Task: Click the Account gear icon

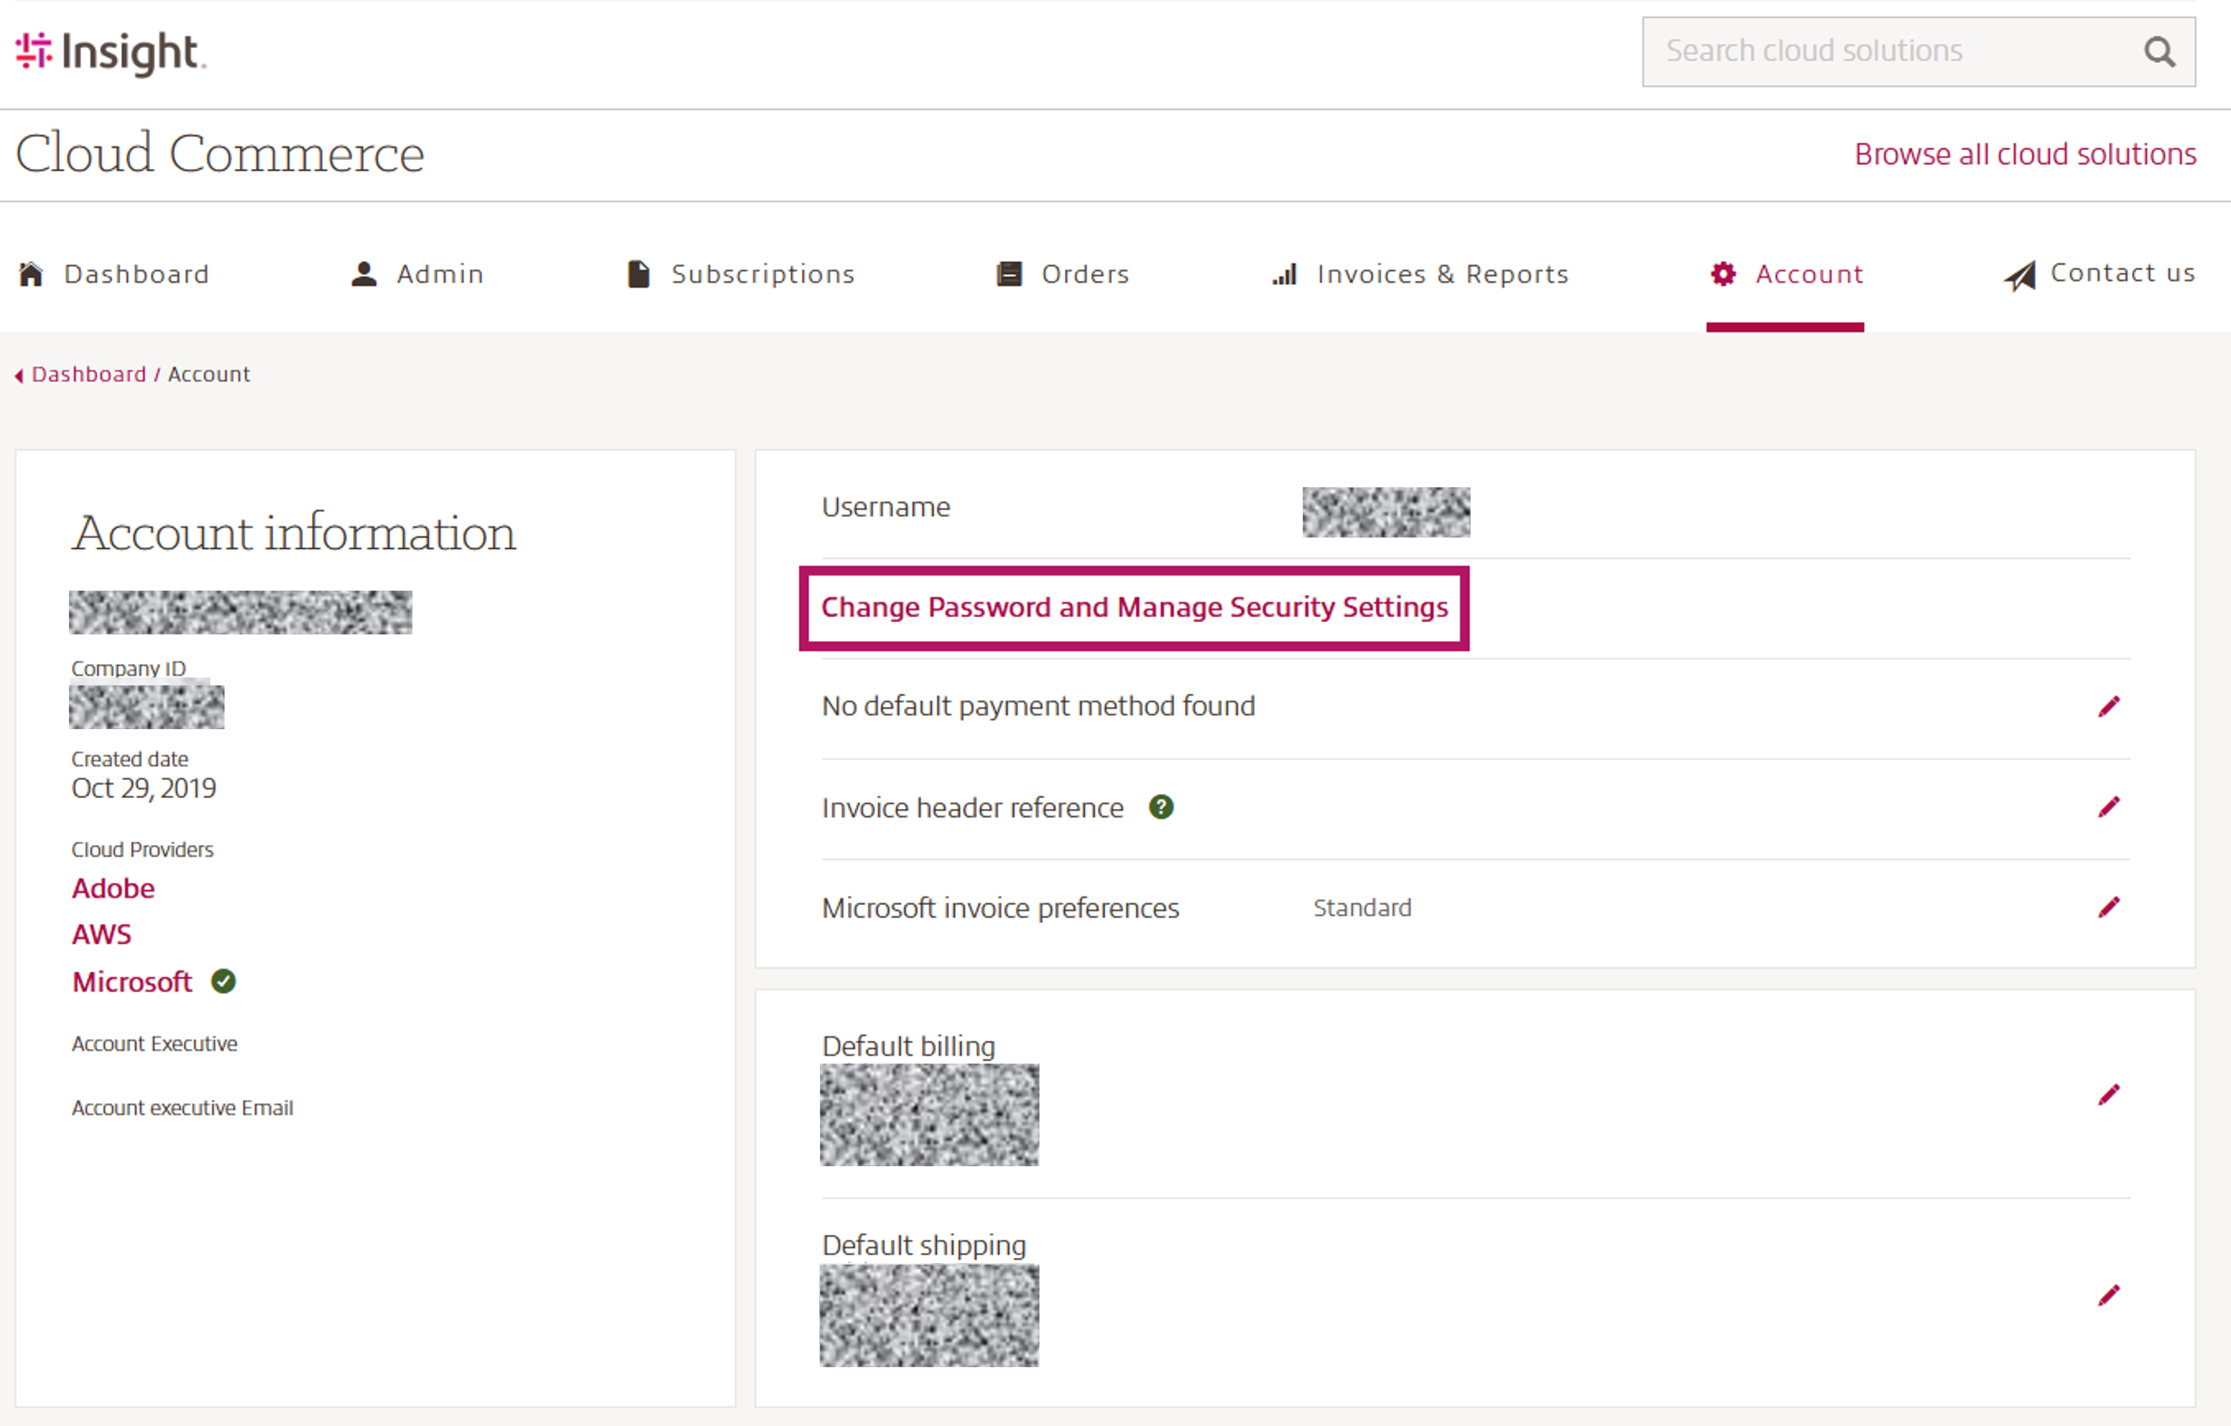Action: (1723, 273)
